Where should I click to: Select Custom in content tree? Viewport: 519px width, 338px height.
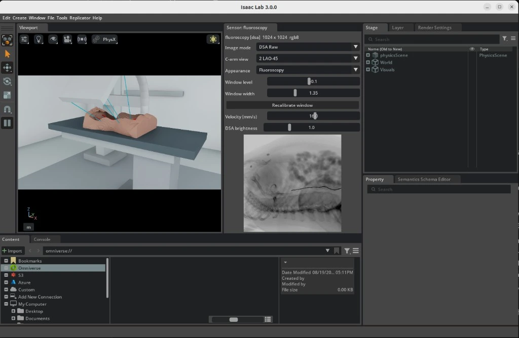tap(26, 290)
